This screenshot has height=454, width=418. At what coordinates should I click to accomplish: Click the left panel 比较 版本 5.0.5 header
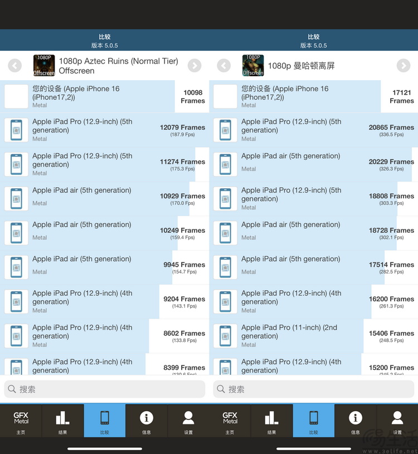click(x=105, y=41)
